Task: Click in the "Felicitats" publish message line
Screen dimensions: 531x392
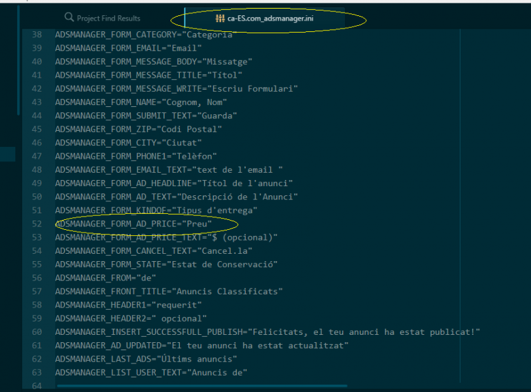Action: (267, 332)
